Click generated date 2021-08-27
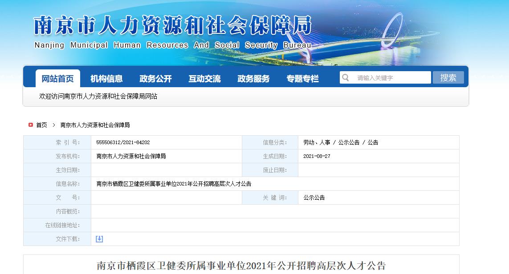The height and width of the screenshot is (274, 509). [x=317, y=156]
